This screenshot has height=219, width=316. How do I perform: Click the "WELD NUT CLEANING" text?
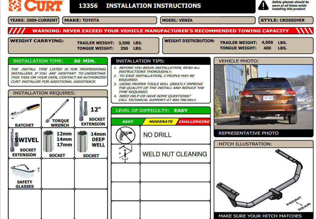click(x=175, y=154)
